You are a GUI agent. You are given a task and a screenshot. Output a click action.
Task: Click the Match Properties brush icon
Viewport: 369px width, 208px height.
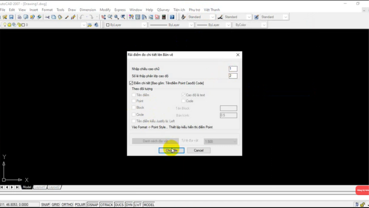point(73,17)
